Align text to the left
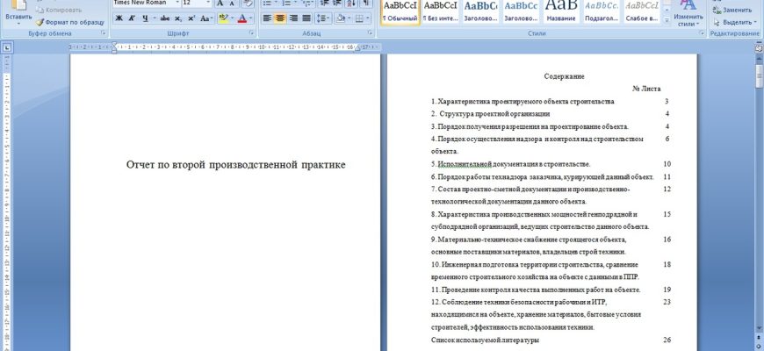This screenshot has height=351, width=764. 267,18
